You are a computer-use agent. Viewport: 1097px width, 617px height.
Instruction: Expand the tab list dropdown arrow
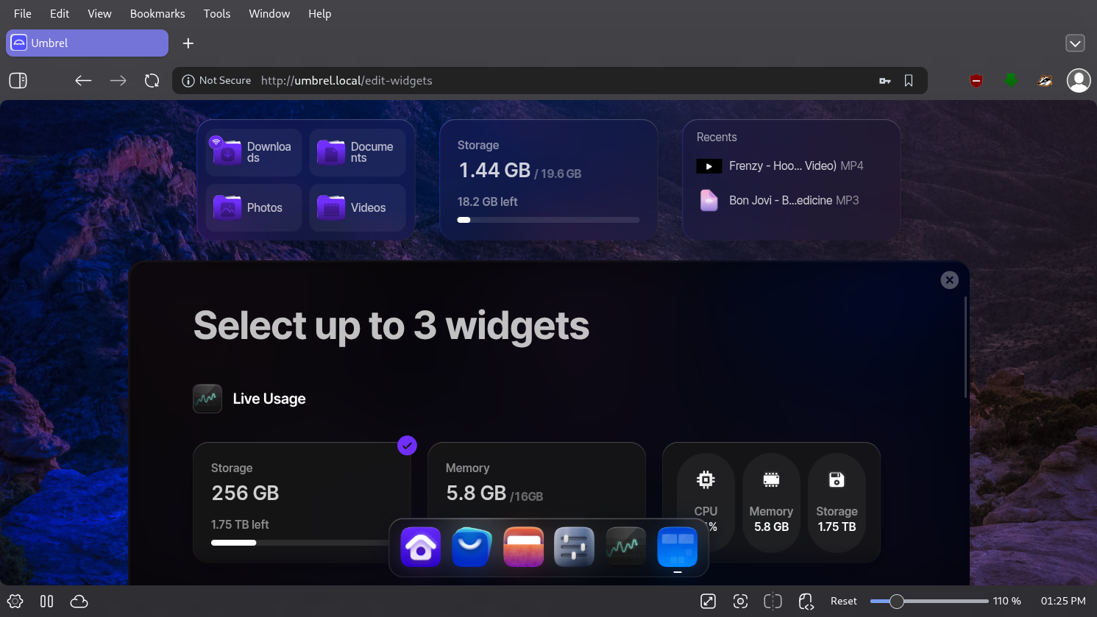pyautogui.click(x=1075, y=43)
